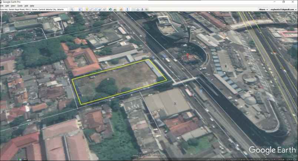
Task: Open the Add menu
Action: (x=26, y=6)
